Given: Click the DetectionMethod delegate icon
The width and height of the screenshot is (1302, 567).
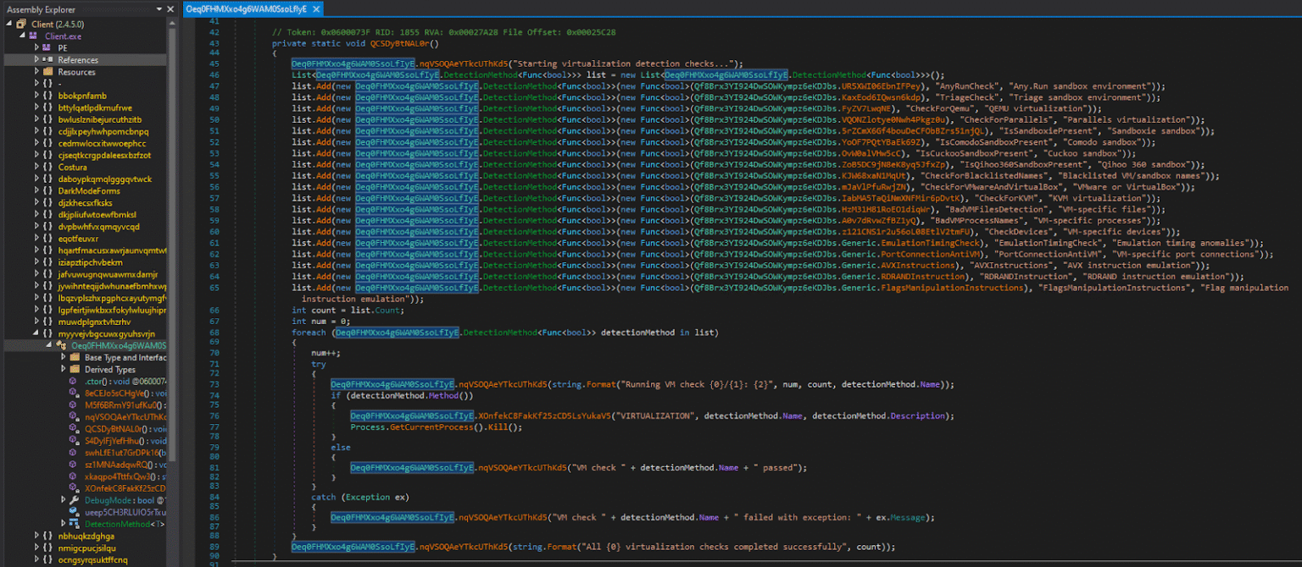Looking at the screenshot, I should pos(74,525).
